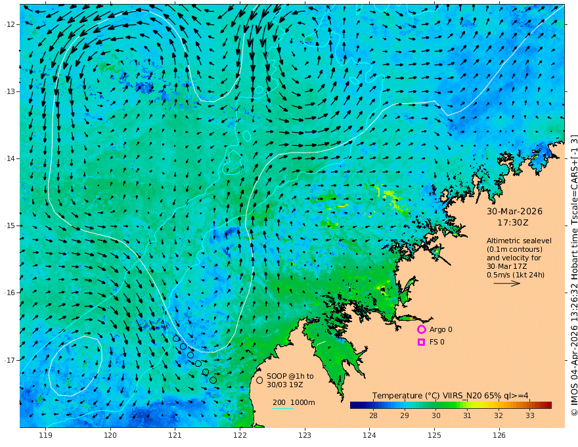The height and width of the screenshot is (447, 578).
Task: Click the latitude axis label '-16'
Action: [x=9, y=293]
